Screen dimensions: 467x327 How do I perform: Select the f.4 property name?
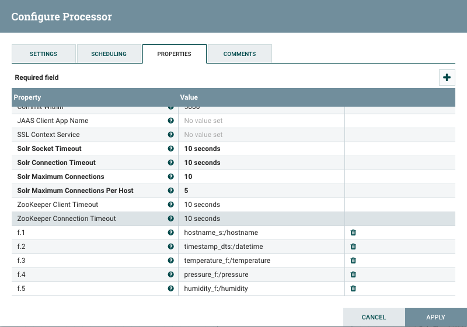21,275
